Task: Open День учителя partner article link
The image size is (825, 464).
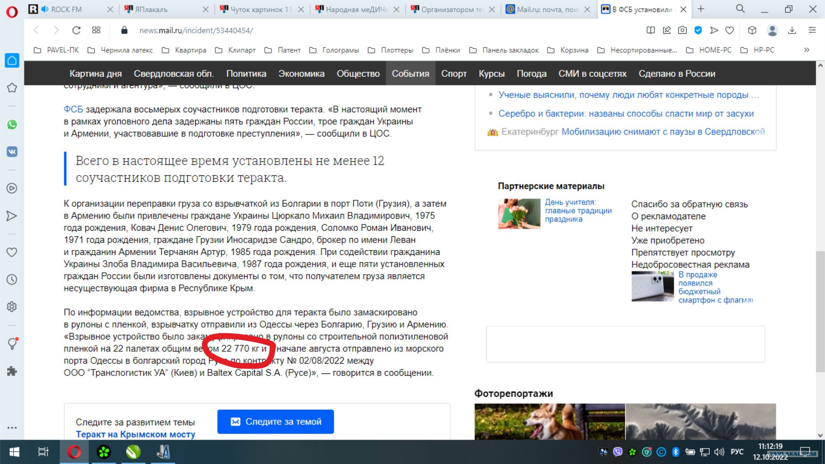Action: [578, 211]
